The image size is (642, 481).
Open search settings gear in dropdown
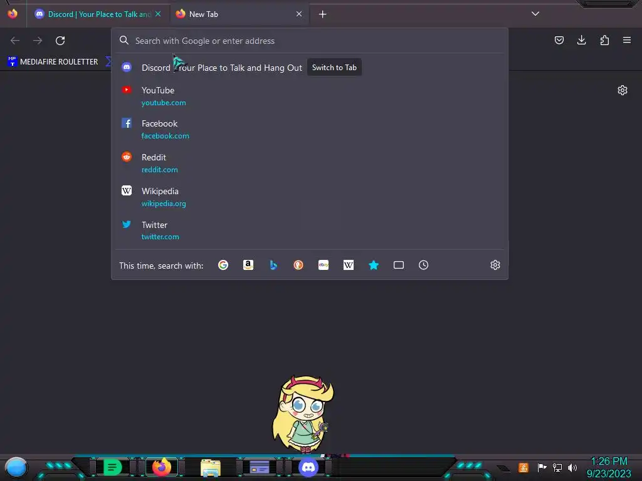click(495, 265)
